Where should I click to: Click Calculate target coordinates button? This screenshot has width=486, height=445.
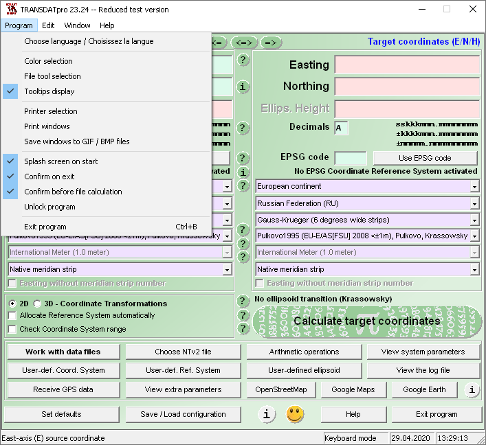pyautogui.click(x=367, y=321)
